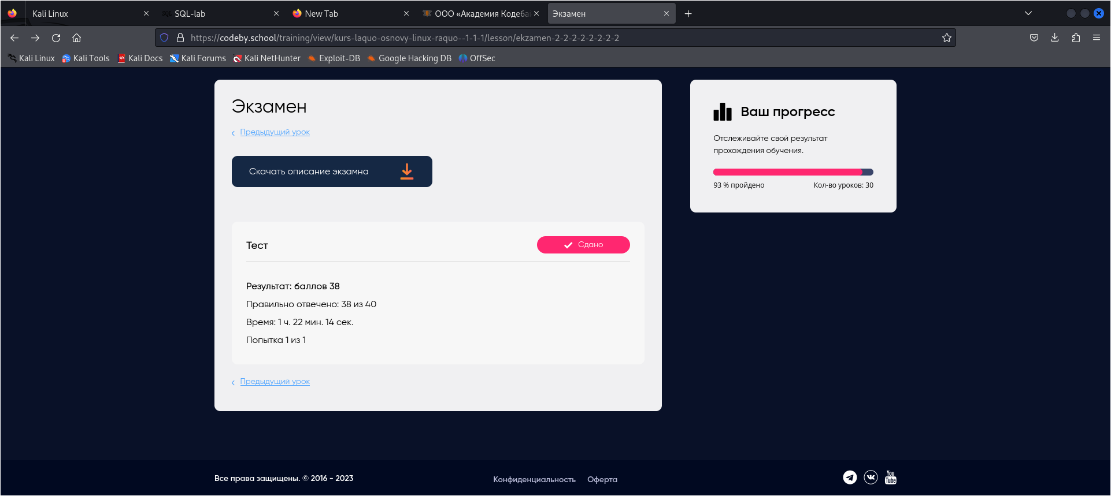This screenshot has width=1111, height=496.
Task: Bookmark this page with the star icon
Action: point(946,38)
